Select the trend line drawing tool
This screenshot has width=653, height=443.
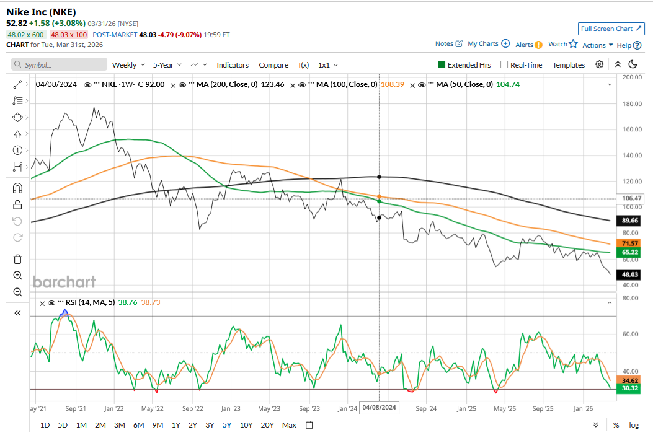[x=17, y=84]
